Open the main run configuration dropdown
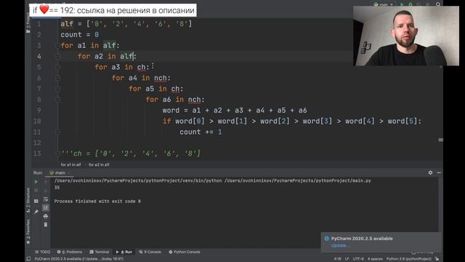 tap(384, 4)
